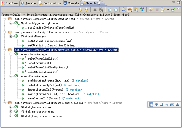The image size is (182, 128).
Task: Select saveConfig(MyAttachTypeConfig) method
Action: 51,28
